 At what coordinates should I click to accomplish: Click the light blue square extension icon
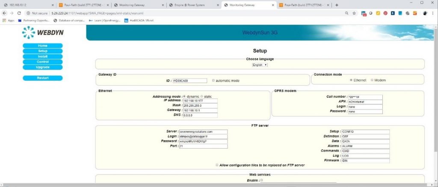pyautogui.click(x=400, y=13)
